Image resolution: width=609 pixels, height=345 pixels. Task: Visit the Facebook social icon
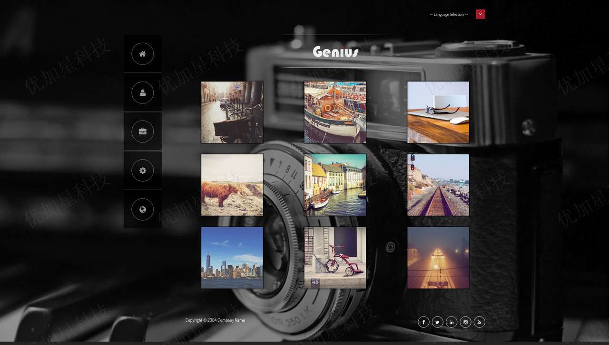423,322
